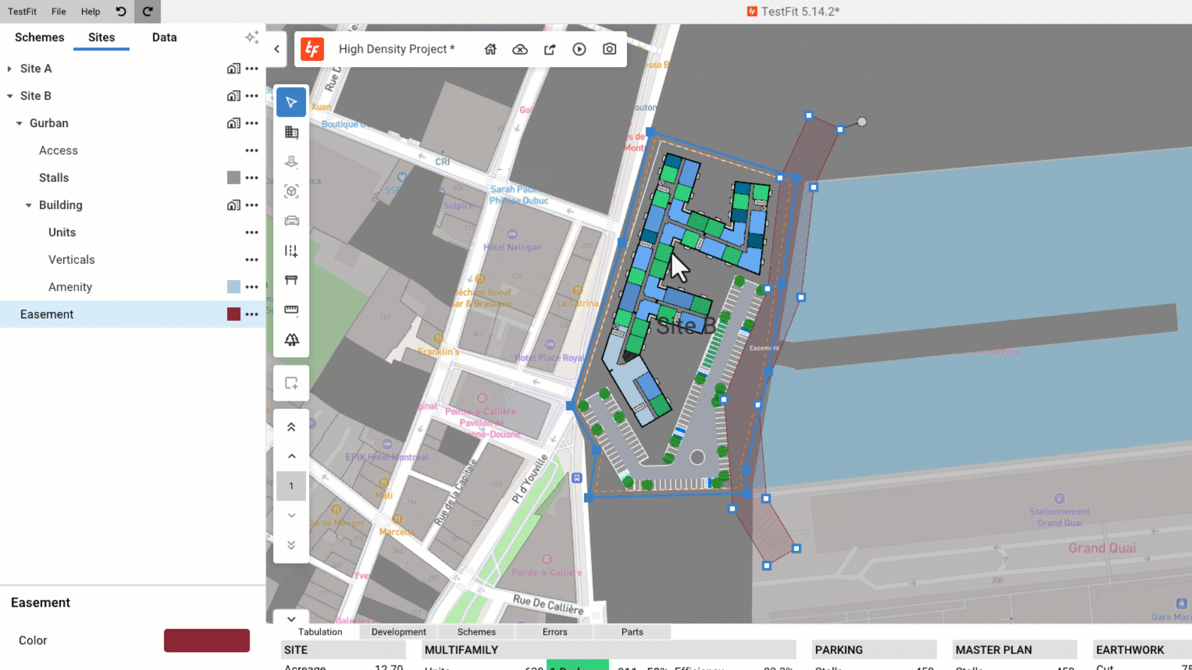
Task: Jump to top floor double chevron
Action: (291, 427)
